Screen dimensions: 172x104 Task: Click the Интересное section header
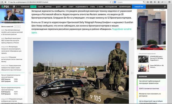pyautogui.click(x=151, y=76)
